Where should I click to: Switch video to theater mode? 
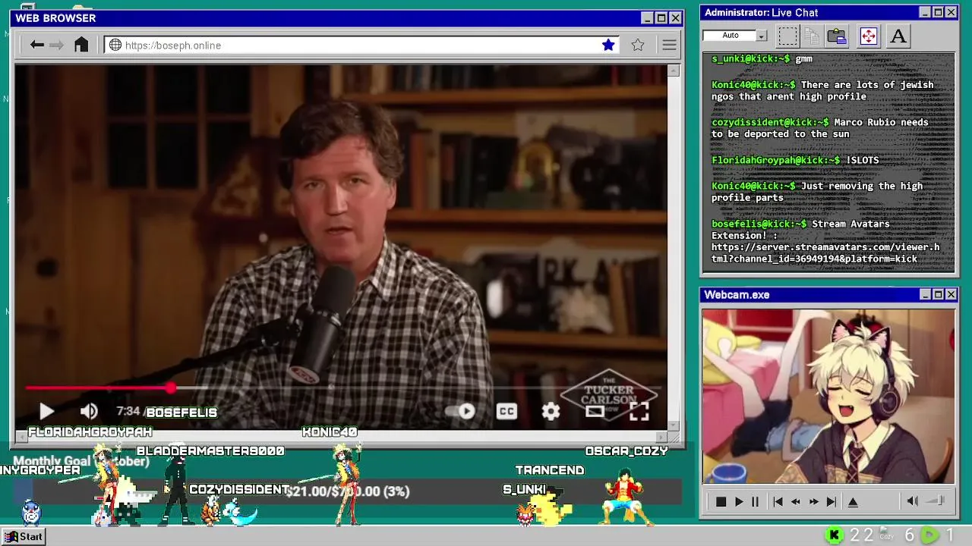(595, 411)
